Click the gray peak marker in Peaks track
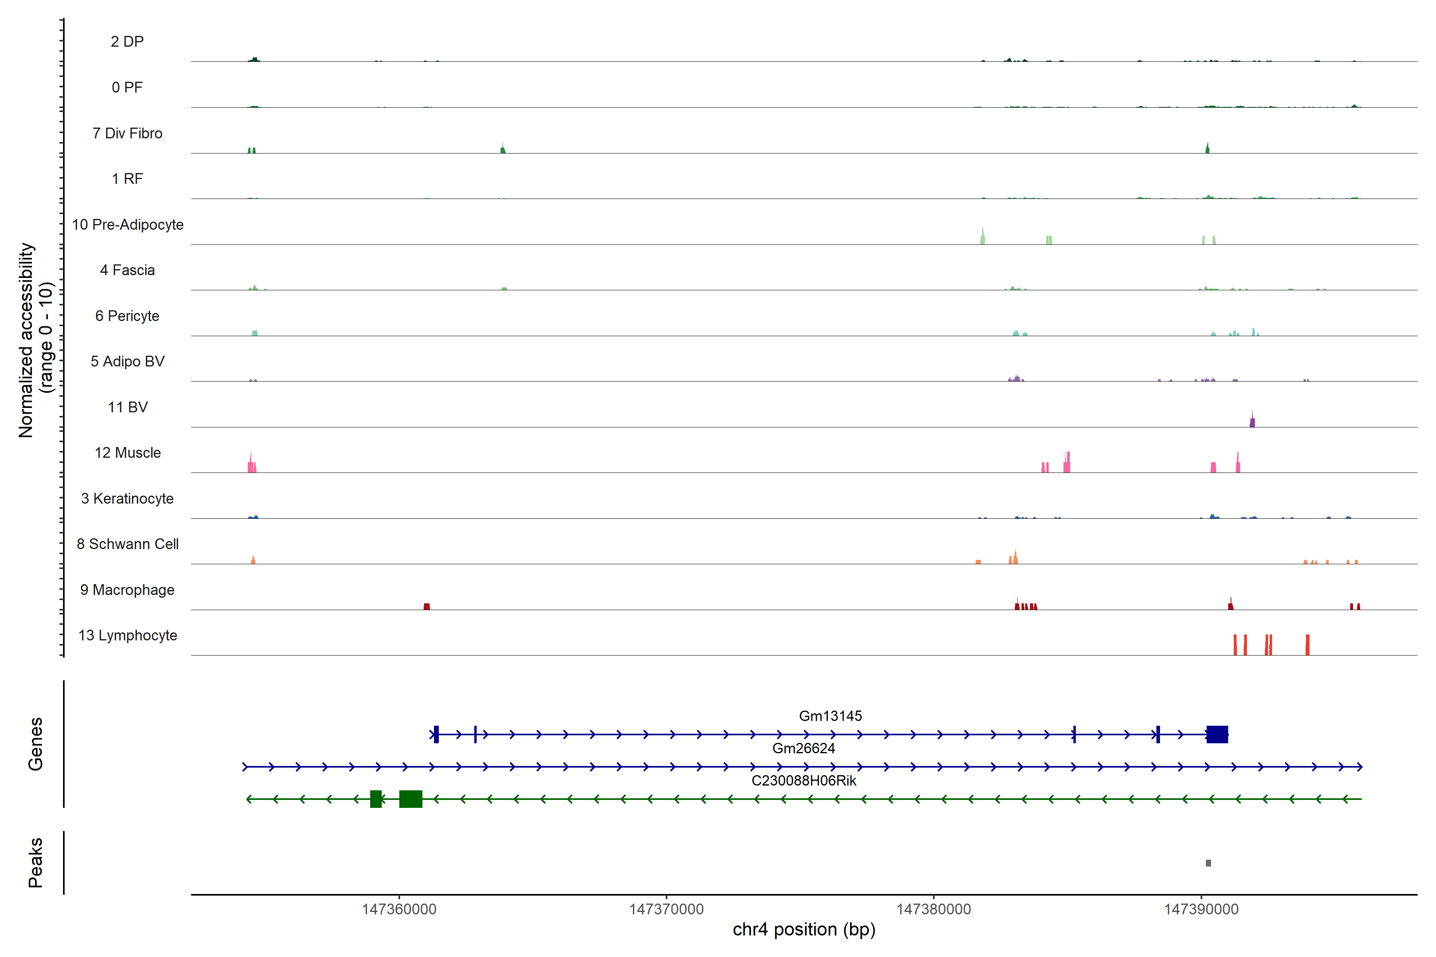 (1208, 863)
